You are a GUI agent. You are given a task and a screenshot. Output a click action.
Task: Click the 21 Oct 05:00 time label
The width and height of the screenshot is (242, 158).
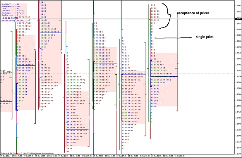pyautogui.click(x=156, y=156)
